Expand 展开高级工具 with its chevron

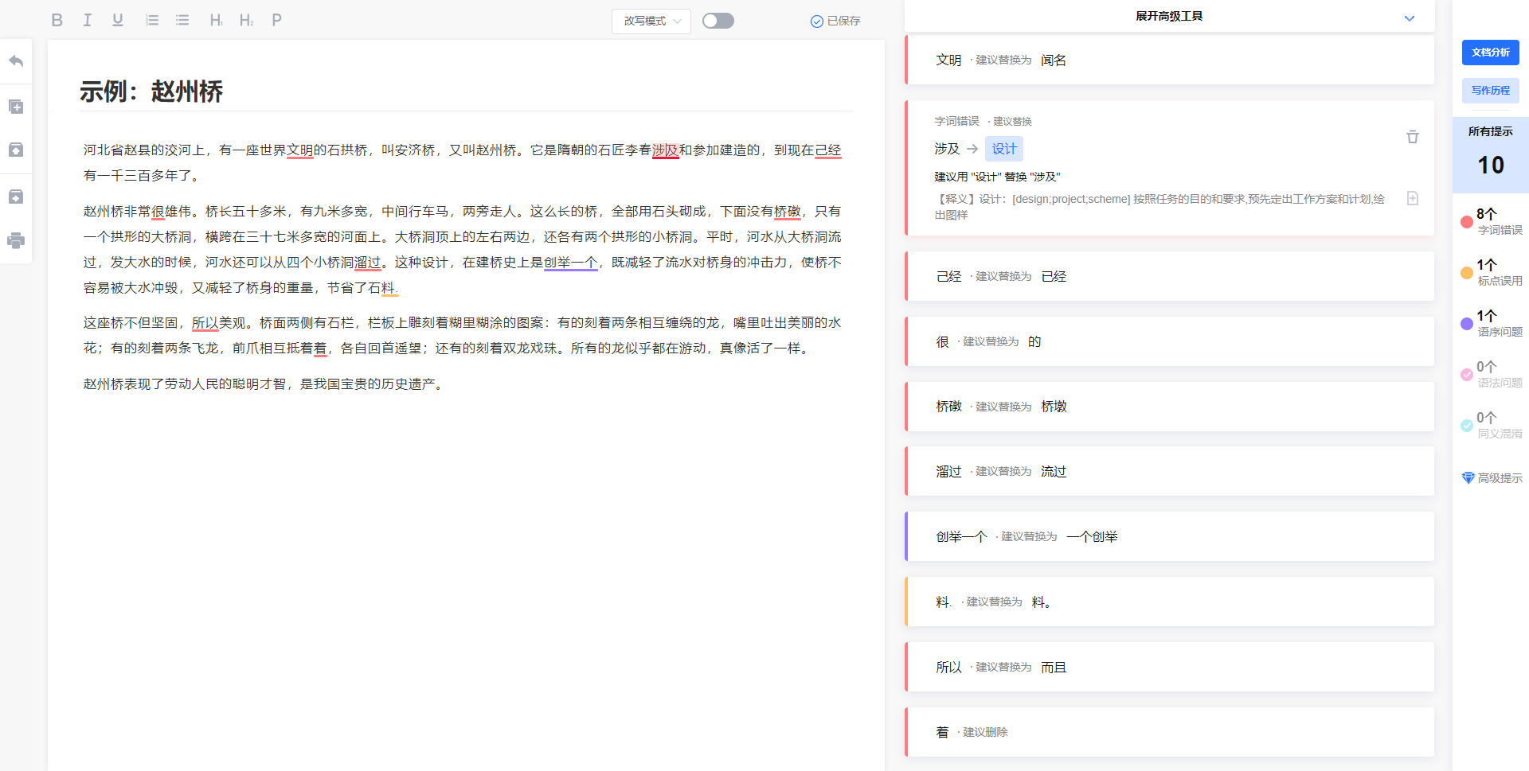point(1169,15)
